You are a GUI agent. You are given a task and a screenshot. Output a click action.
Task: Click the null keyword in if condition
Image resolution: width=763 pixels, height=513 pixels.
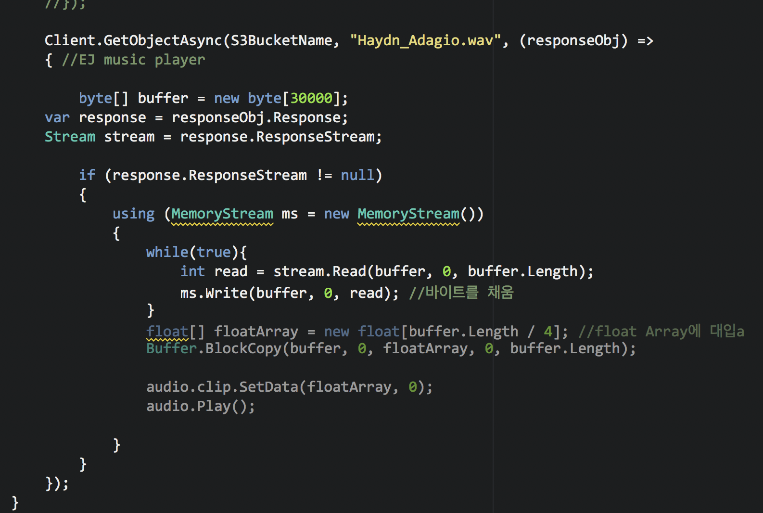tap(357, 175)
